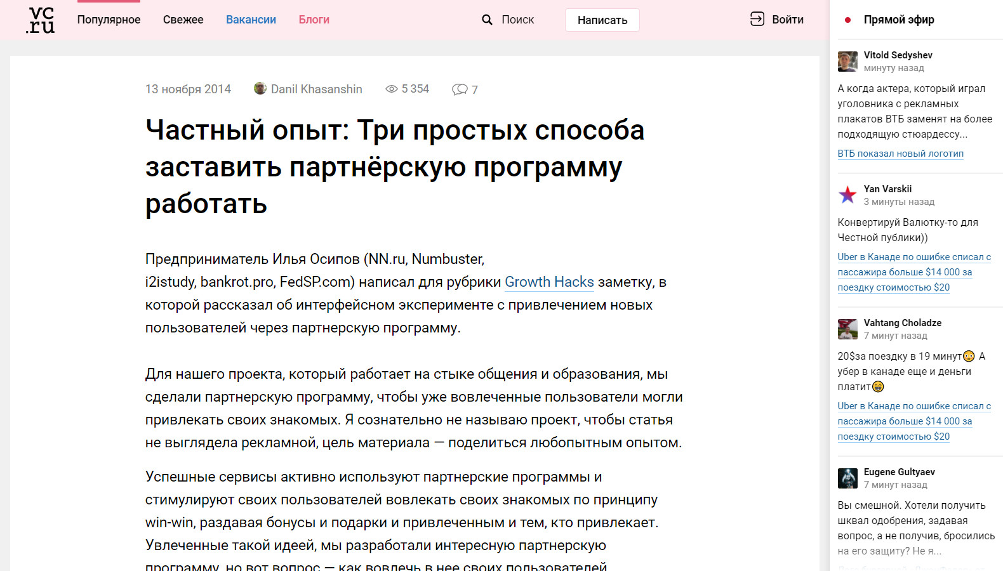The width and height of the screenshot is (1003, 571).
Task: Click the Написать button
Action: [602, 20]
